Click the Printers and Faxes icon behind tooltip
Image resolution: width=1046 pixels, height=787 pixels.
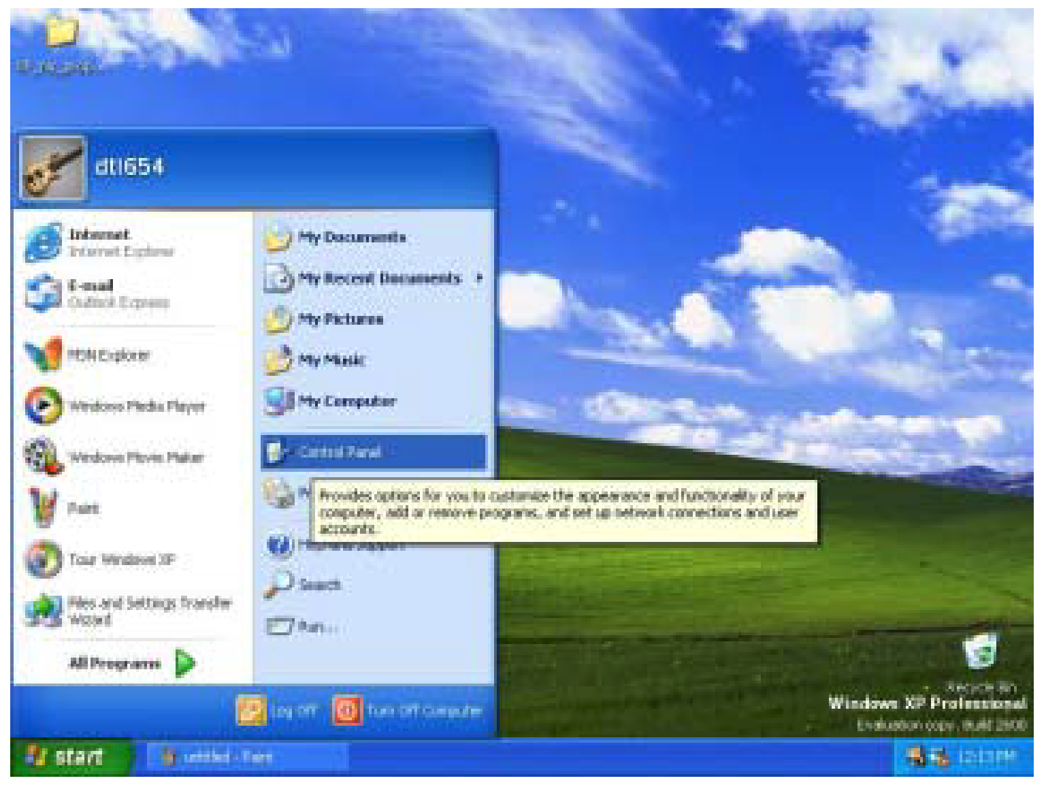[279, 494]
